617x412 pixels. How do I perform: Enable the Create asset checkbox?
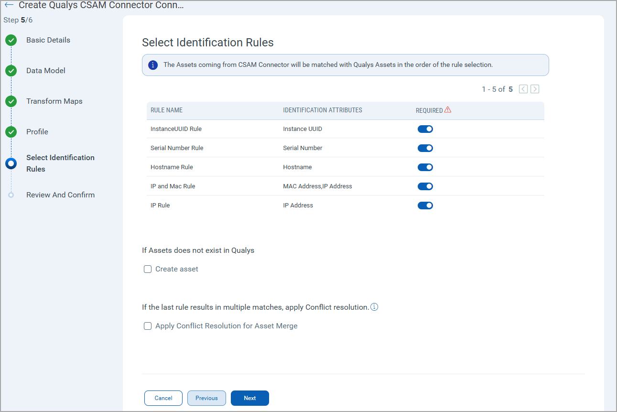tap(148, 269)
